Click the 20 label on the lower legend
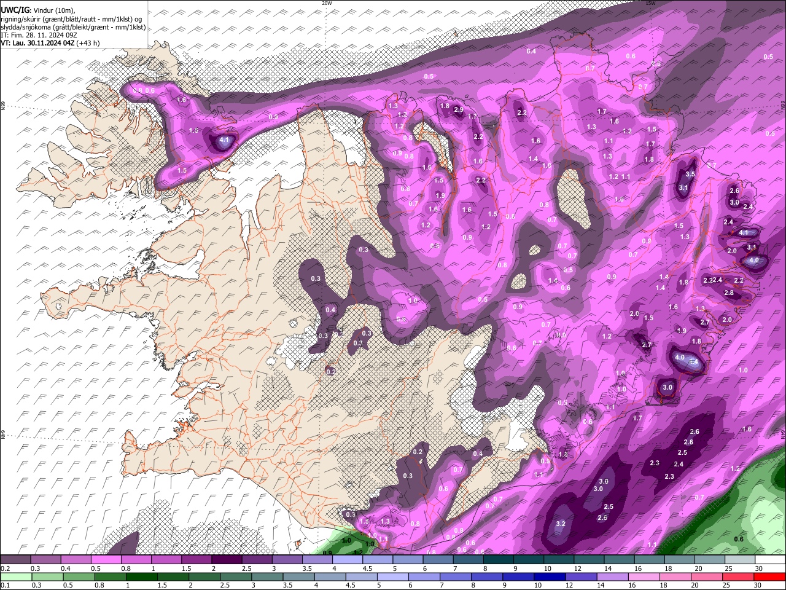Viewport: 786px width, 590px height. 695,586
